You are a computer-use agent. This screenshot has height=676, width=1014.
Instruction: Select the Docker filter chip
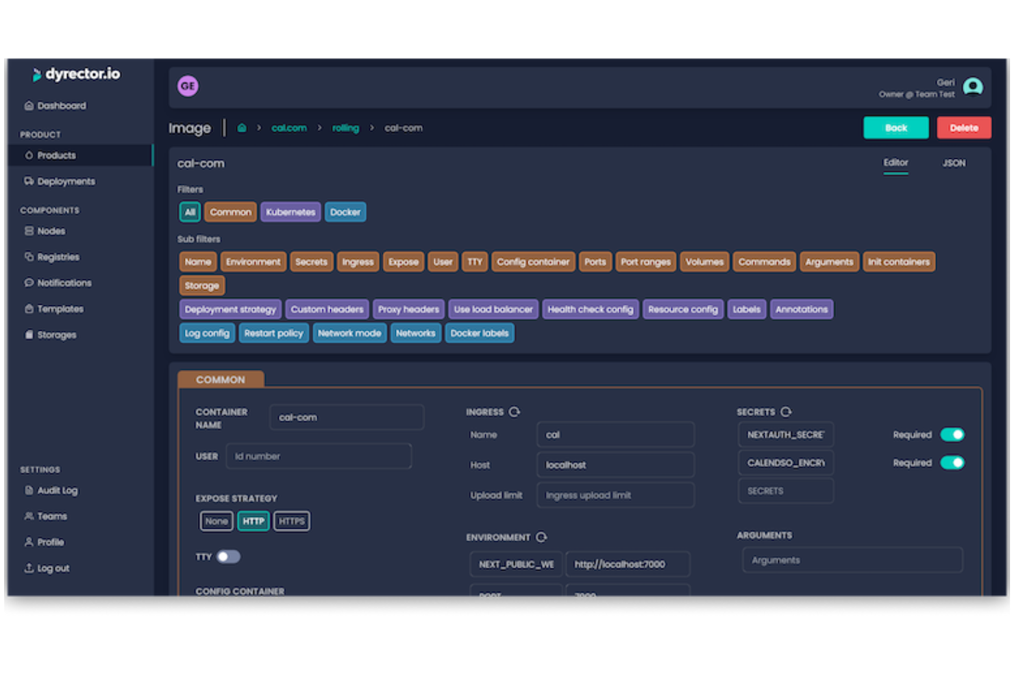[345, 212]
